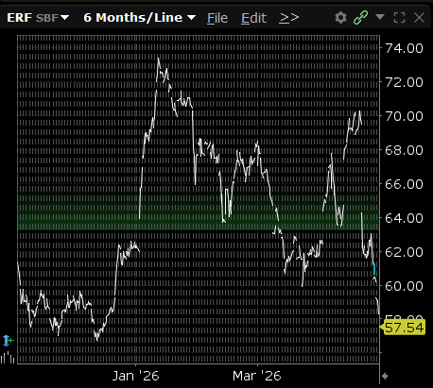Open the 6 Months/Line period dropdown
The image size is (433, 388).
(139, 18)
